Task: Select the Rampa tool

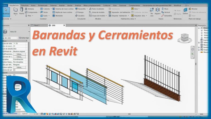Action: tap(79, 12)
